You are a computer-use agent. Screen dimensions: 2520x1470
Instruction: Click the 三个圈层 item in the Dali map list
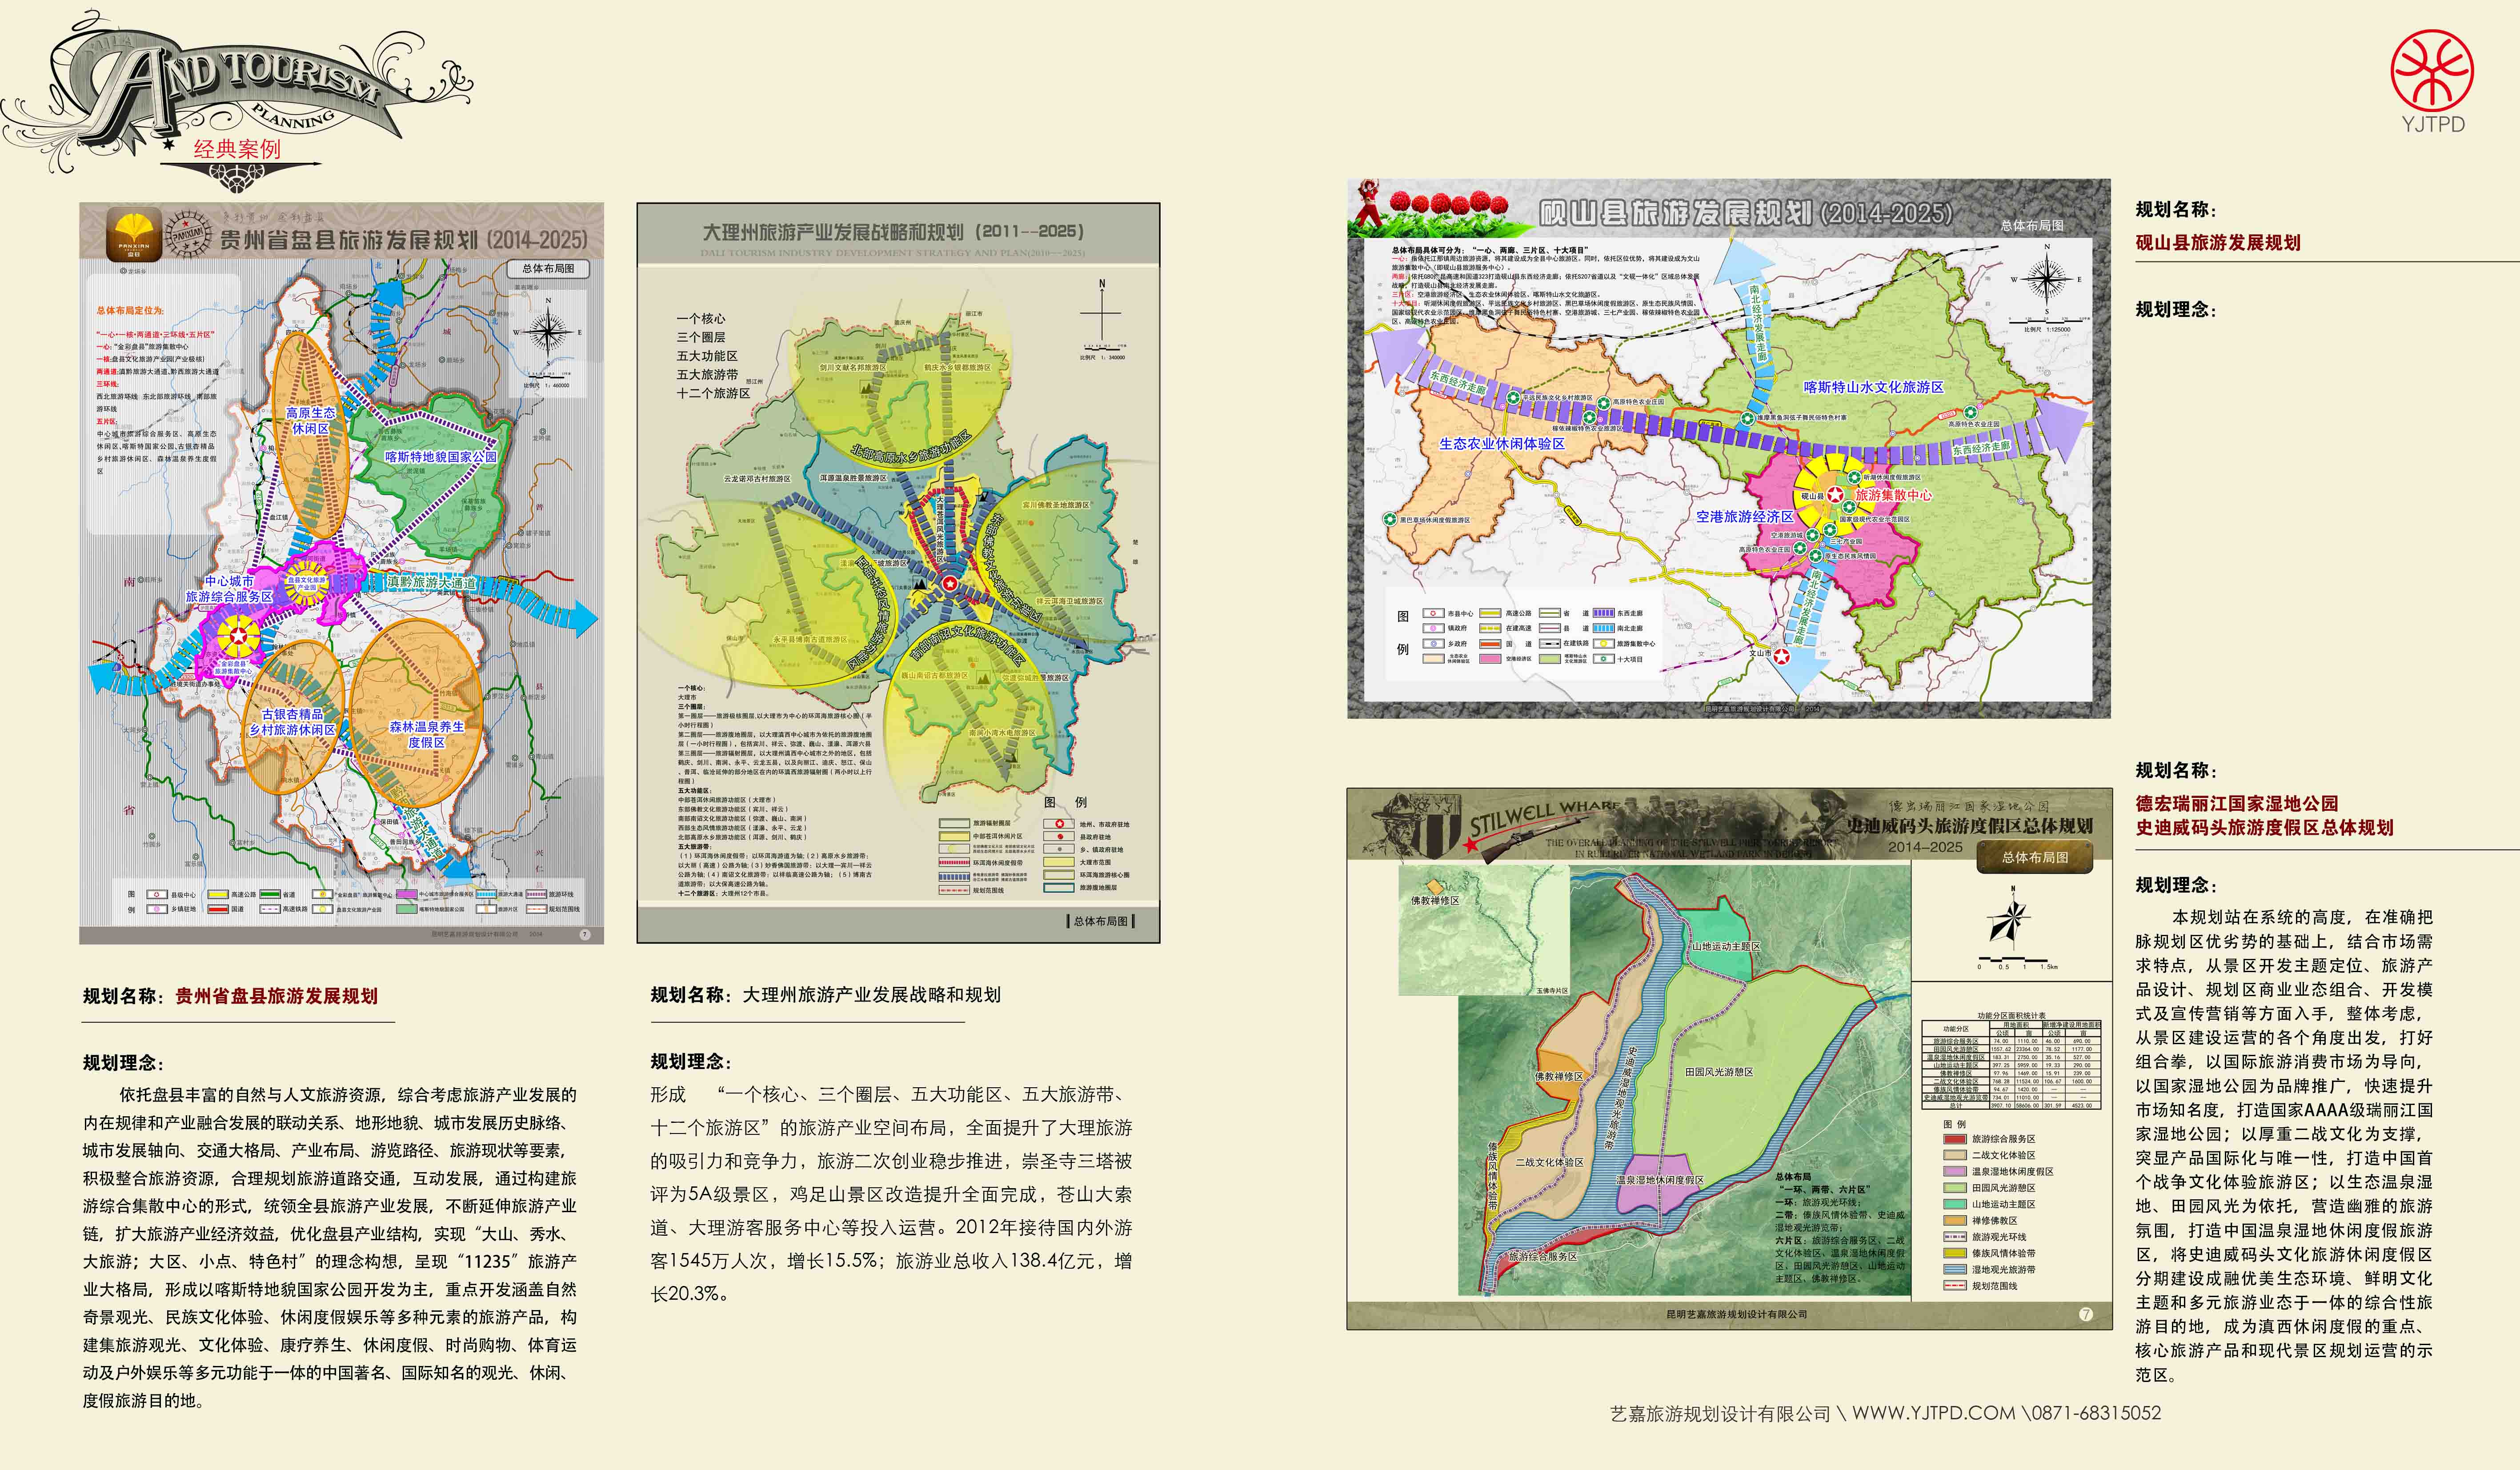click(701, 337)
